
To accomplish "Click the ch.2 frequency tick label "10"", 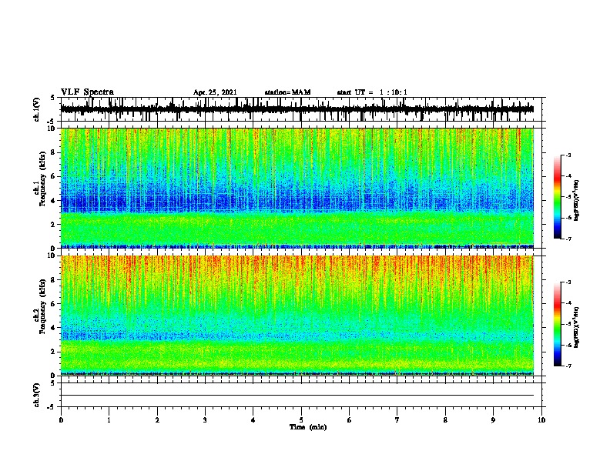I will coord(52,256).
